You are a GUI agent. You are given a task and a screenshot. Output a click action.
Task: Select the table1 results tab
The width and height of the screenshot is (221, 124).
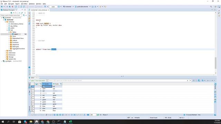[x=34, y=78]
